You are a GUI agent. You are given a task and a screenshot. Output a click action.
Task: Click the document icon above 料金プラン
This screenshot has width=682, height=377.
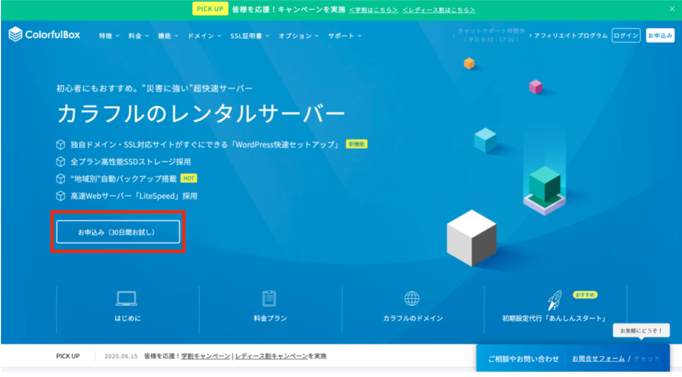point(269,298)
